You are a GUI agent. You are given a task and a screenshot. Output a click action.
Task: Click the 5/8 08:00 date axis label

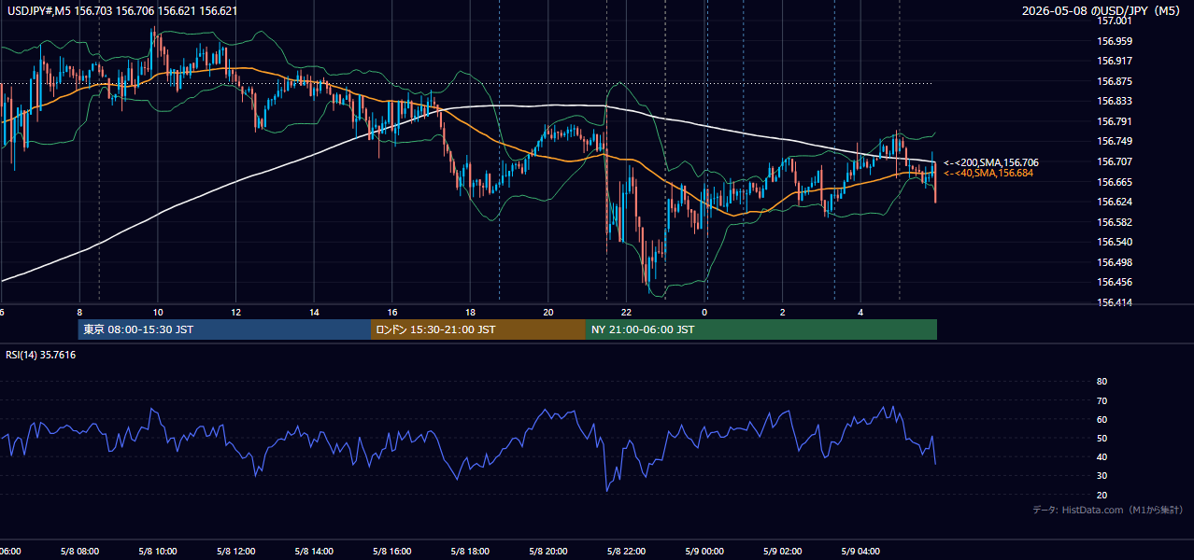pos(79,552)
